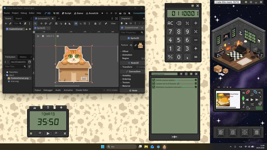
Task: Open the Shader Editor bottom panel
Action: click(82, 90)
